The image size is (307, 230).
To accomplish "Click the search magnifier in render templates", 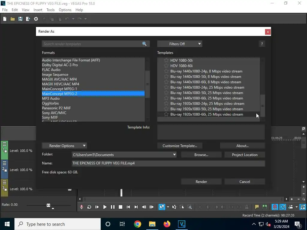I will click(x=144, y=44).
